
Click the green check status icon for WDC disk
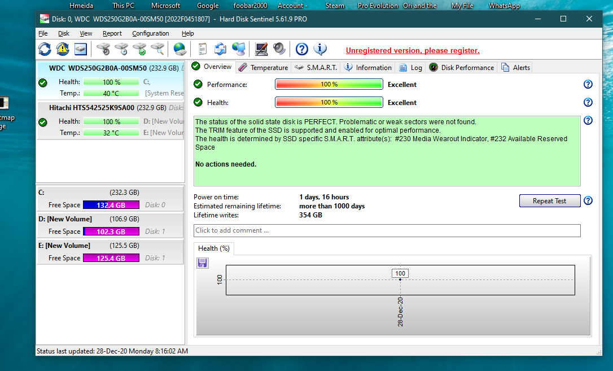[43, 82]
